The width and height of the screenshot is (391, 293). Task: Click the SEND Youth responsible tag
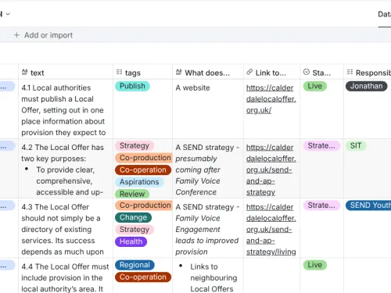point(368,205)
